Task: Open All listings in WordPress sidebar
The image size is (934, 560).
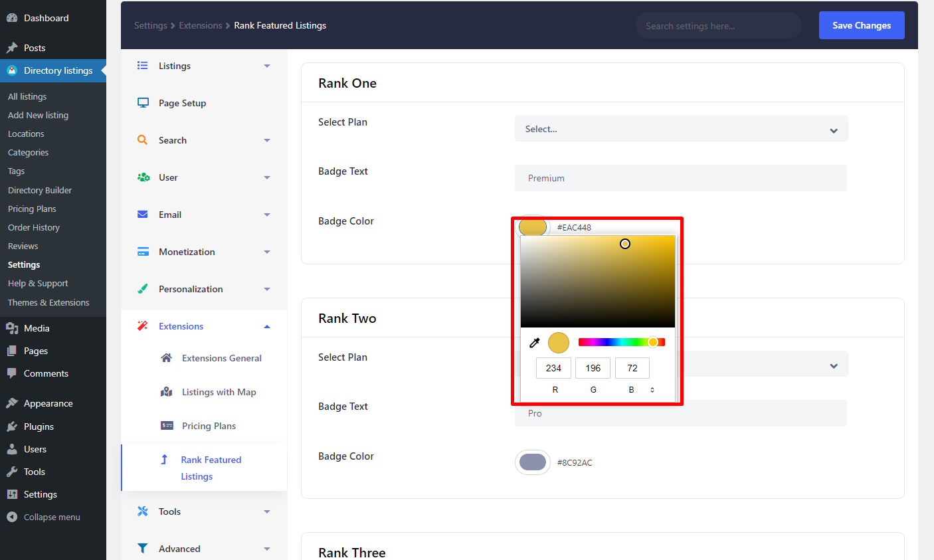Action: point(27,96)
